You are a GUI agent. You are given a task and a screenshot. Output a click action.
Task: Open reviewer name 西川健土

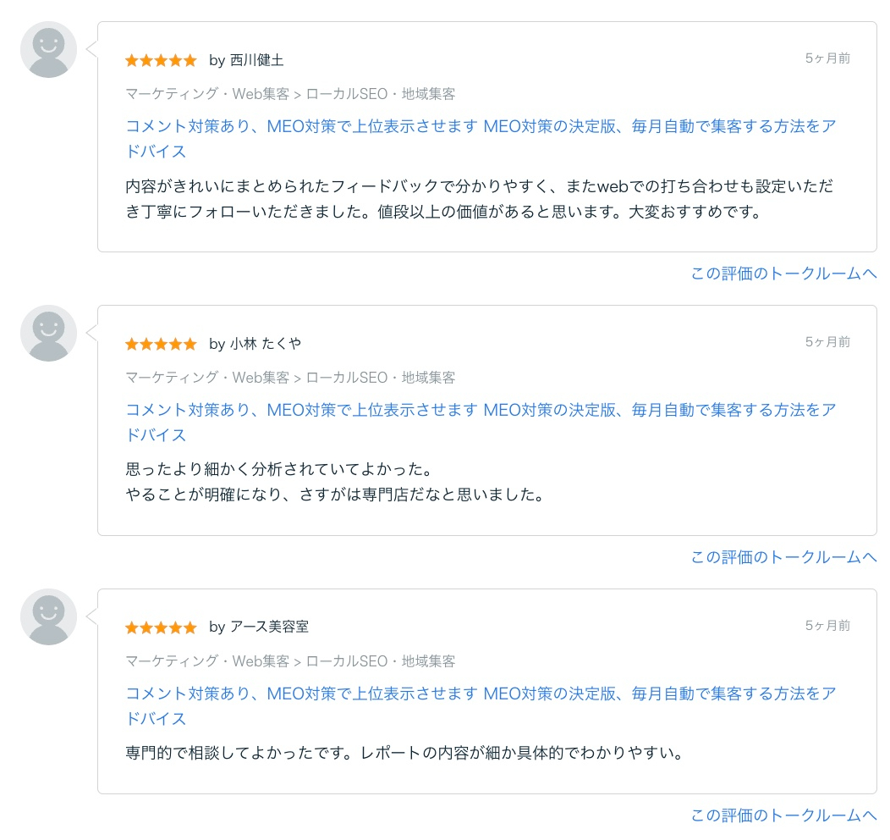coord(257,60)
